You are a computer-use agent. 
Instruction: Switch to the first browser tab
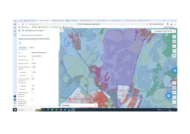click(x=30, y=21)
